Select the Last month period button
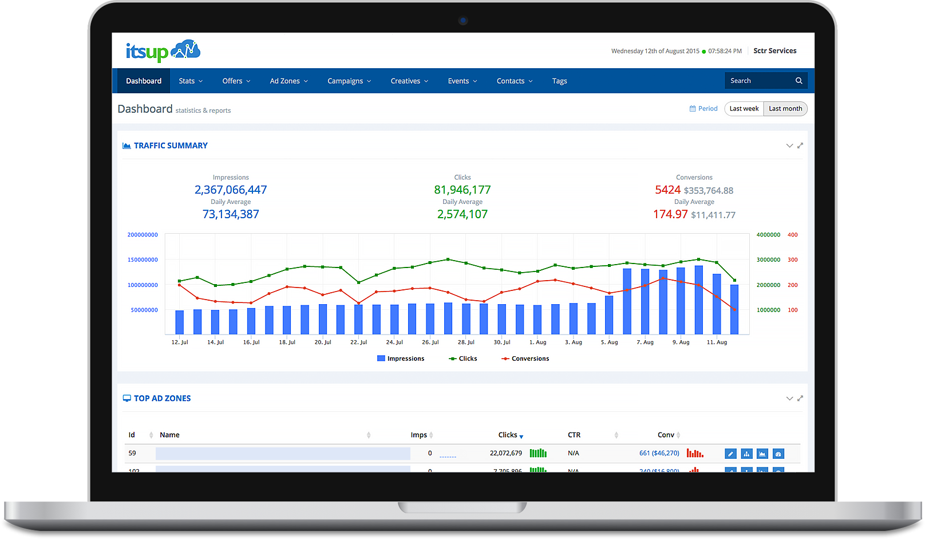This screenshot has width=925, height=539. tap(785, 109)
